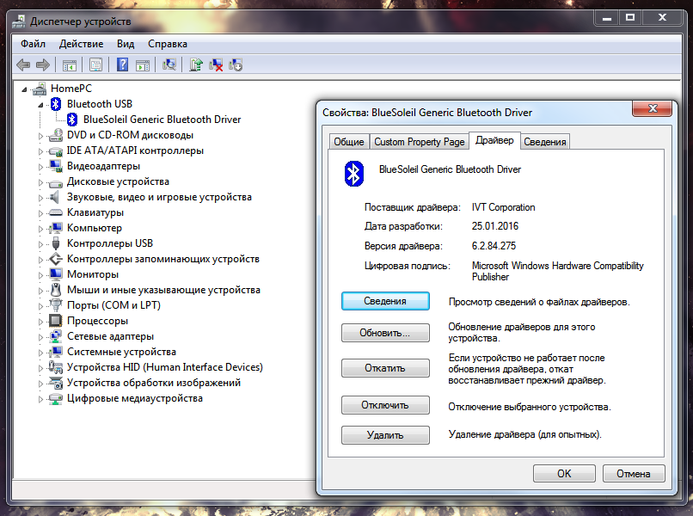Screen dimensions: 693x516
Task: Collapse the Bluetooth USB node
Action: [40, 105]
